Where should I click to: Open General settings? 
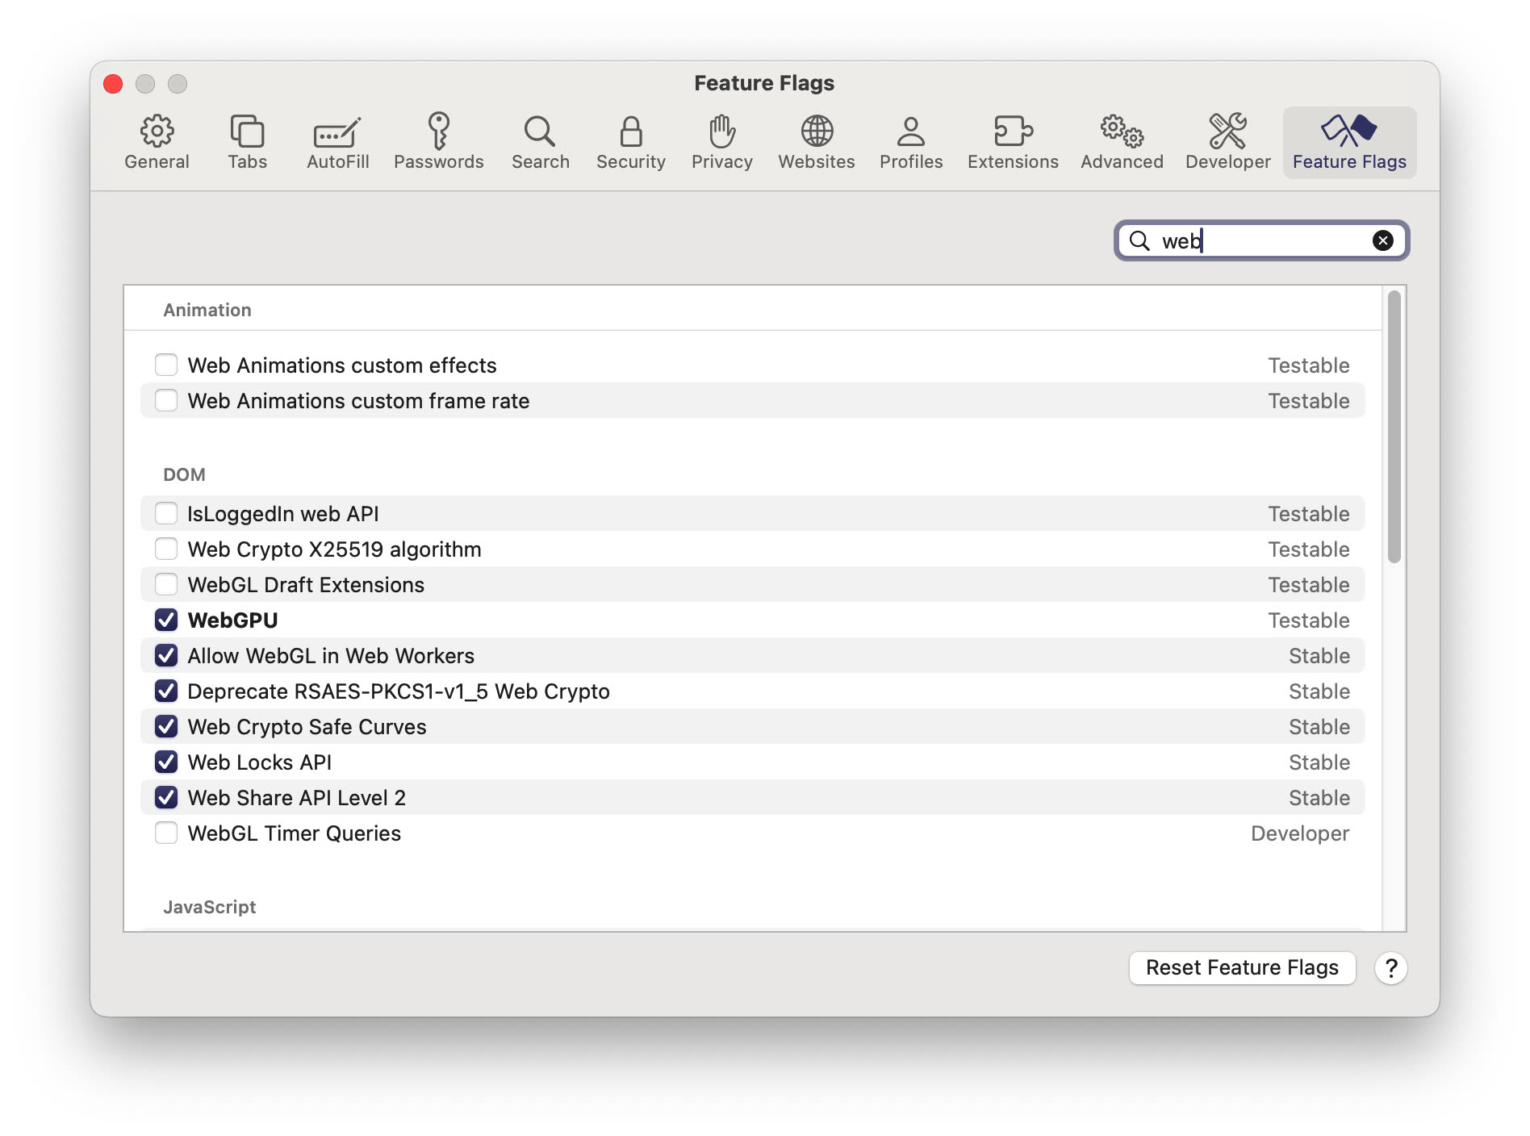[157, 142]
